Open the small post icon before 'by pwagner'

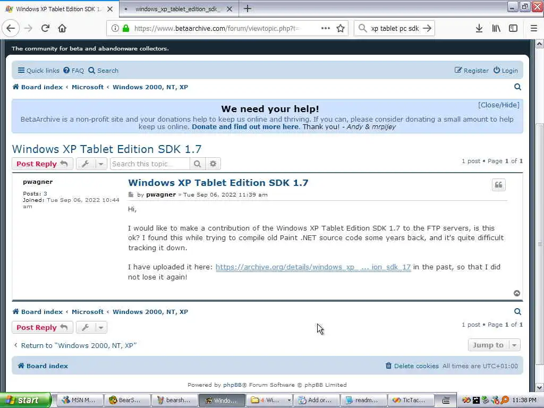(131, 194)
